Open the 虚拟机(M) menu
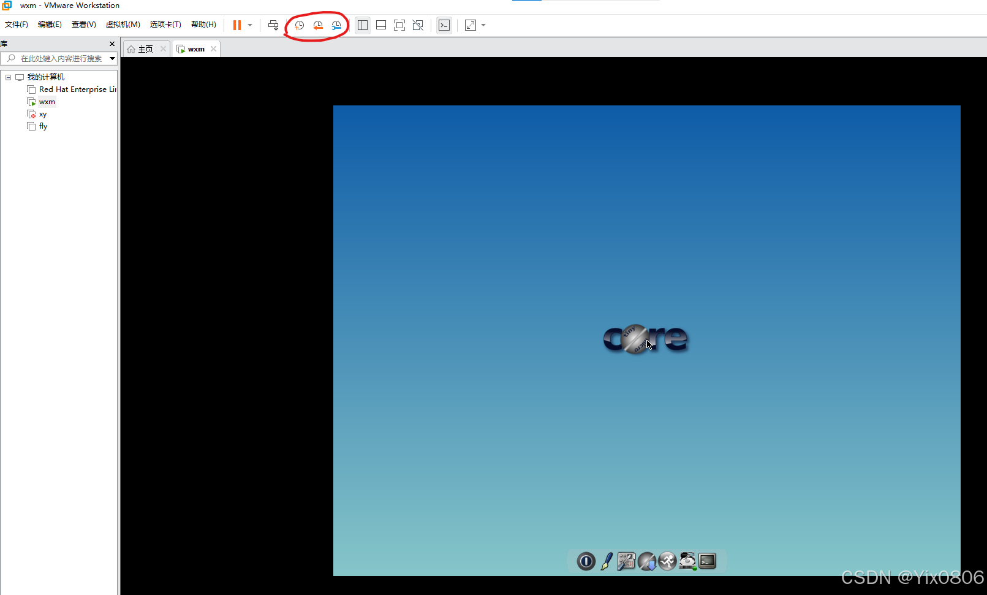 123,25
